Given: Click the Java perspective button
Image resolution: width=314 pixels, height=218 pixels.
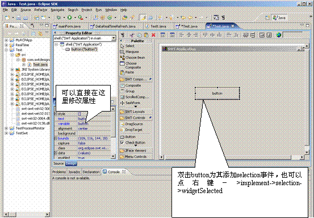Looking at the screenshot, I should (279, 18).
